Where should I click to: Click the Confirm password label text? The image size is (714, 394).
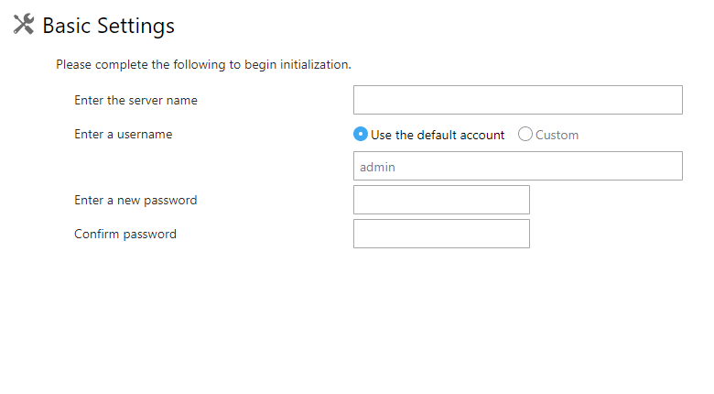pyautogui.click(x=125, y=234)
